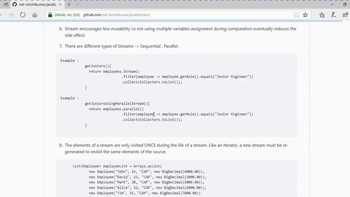Click the Employee "John" code line

click(x=147, y=171)
